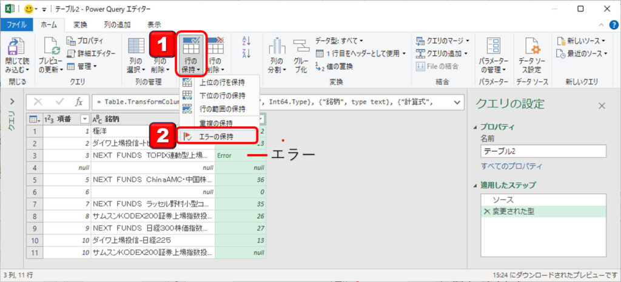The height and width of the screenshot is (282, 621).
Task: Select 1行目をヘッダーとして使用
Action: tap(361, 53)
